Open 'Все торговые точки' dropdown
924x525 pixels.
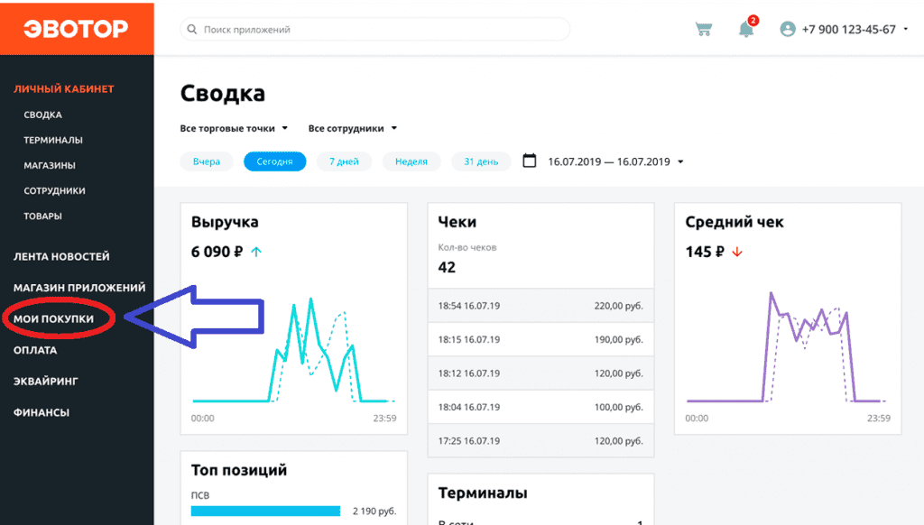coord(234,128)
